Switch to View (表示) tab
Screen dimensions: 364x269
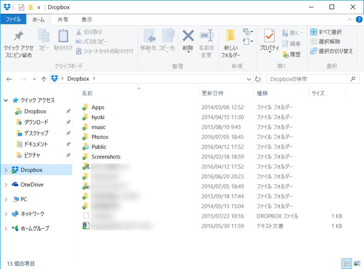pos(86,19)
